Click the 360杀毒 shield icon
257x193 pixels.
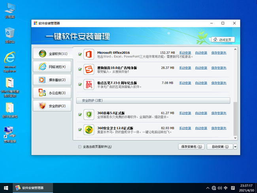[x=89, y=115]
